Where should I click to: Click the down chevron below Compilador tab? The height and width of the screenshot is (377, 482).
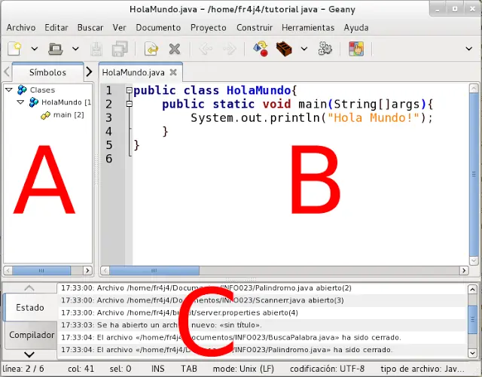point(29,355)
